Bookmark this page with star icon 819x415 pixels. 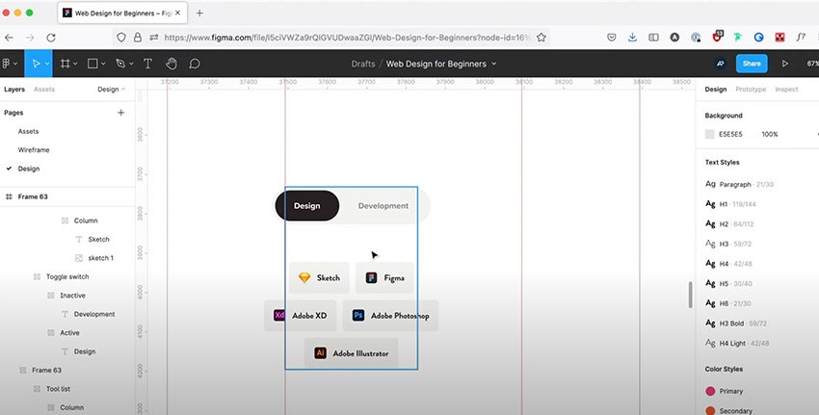(542, 38)
